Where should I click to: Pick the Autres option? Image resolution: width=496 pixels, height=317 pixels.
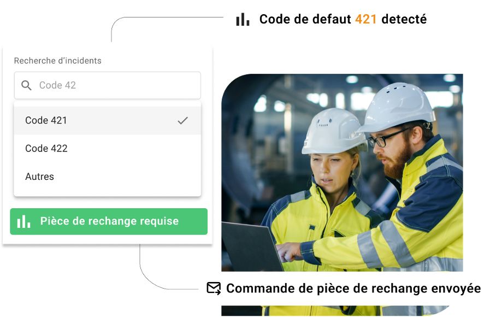coord(108,177)
